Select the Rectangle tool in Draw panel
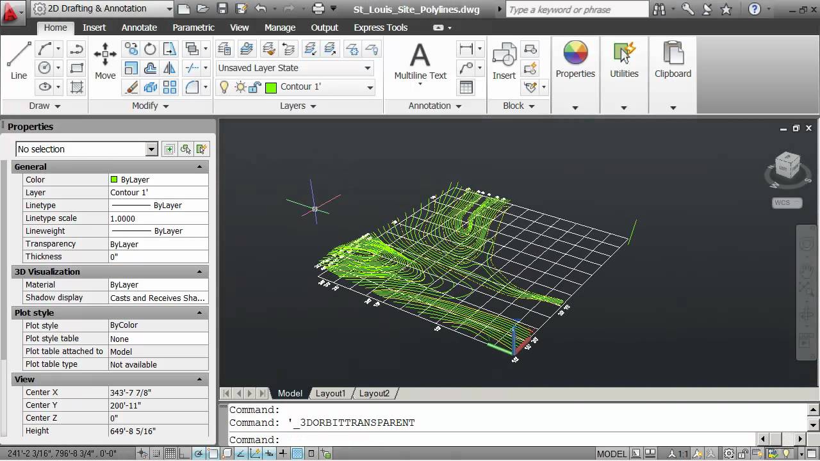Screen dimensions: 820x461 tap(76, 69)
